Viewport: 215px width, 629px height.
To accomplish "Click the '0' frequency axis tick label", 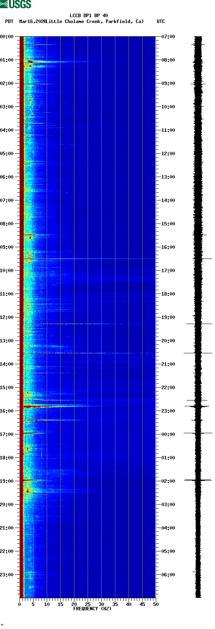I will point(19,604).
